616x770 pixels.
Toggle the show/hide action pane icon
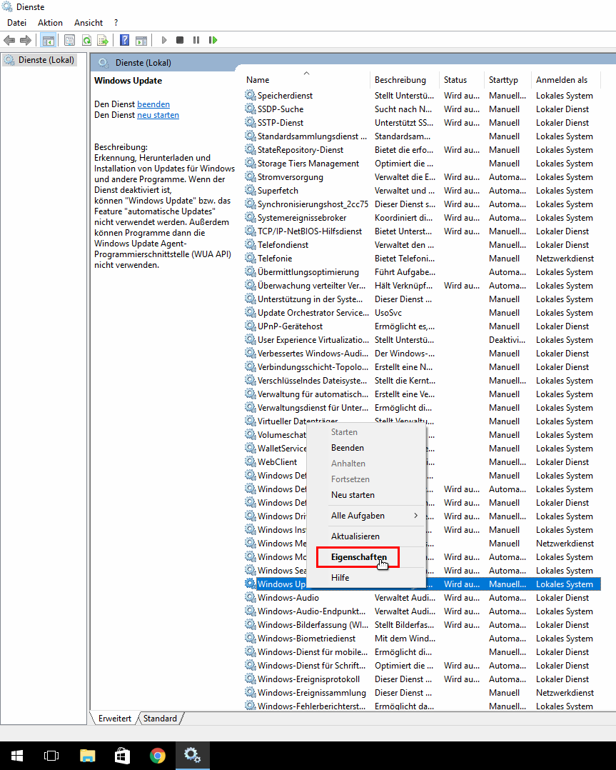[x=141, y=40]
